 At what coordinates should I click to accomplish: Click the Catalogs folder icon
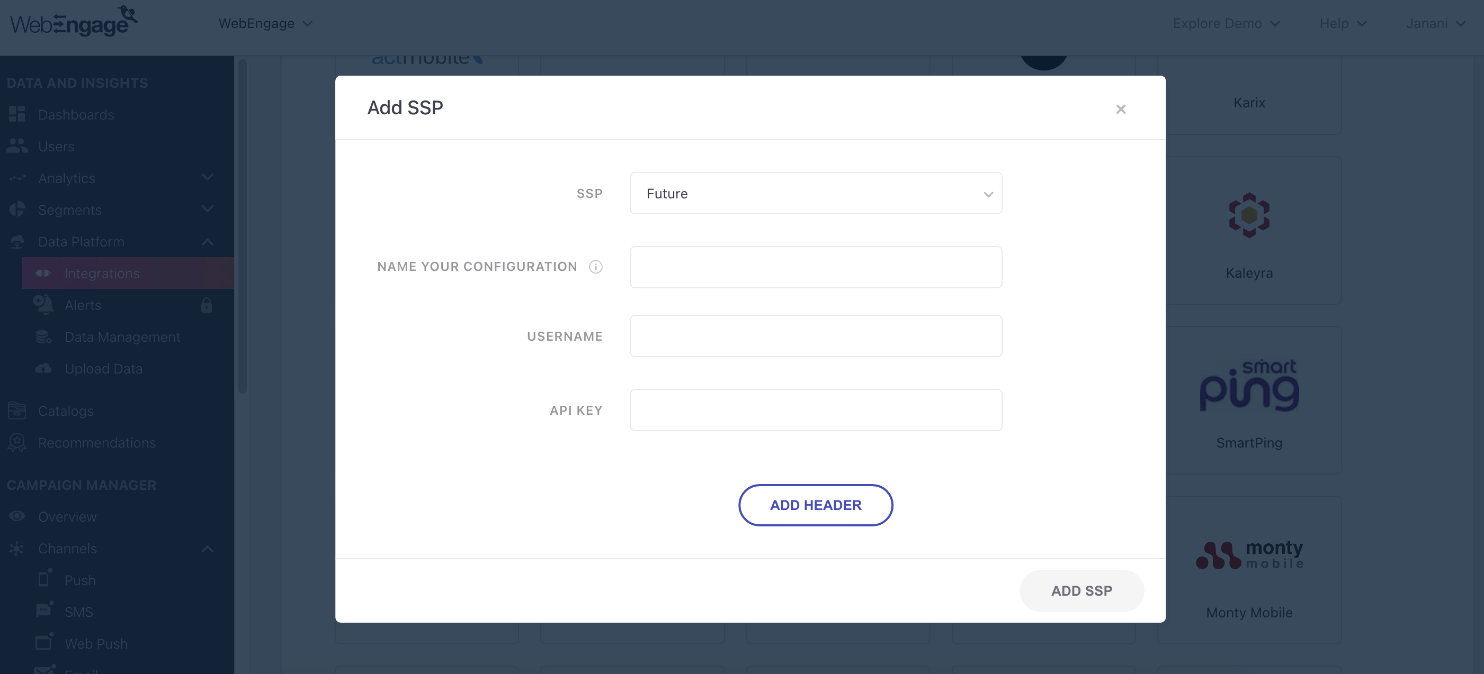pyautogui.click(x=17, y=411)
